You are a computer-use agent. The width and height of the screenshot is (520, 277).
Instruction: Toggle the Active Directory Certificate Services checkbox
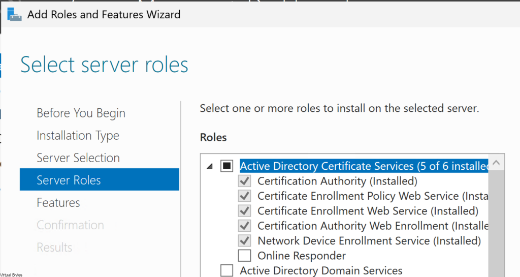(x=226, y=166)
